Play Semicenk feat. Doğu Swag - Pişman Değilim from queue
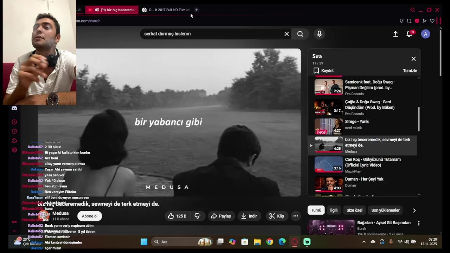The image size is (450, 253). [x=362, y=87]
